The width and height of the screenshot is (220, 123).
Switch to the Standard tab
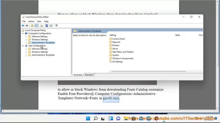pyautogui.click(x=89, y=75)
